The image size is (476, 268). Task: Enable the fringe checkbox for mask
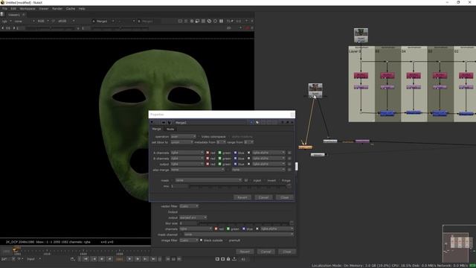tap(280, 180)
